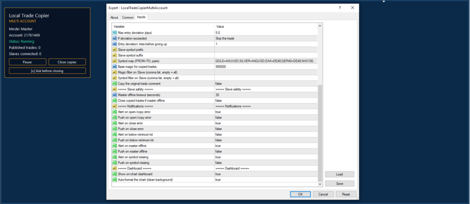Click the Reset button
The height and width of the screenshot is (204, 470).
346,194
